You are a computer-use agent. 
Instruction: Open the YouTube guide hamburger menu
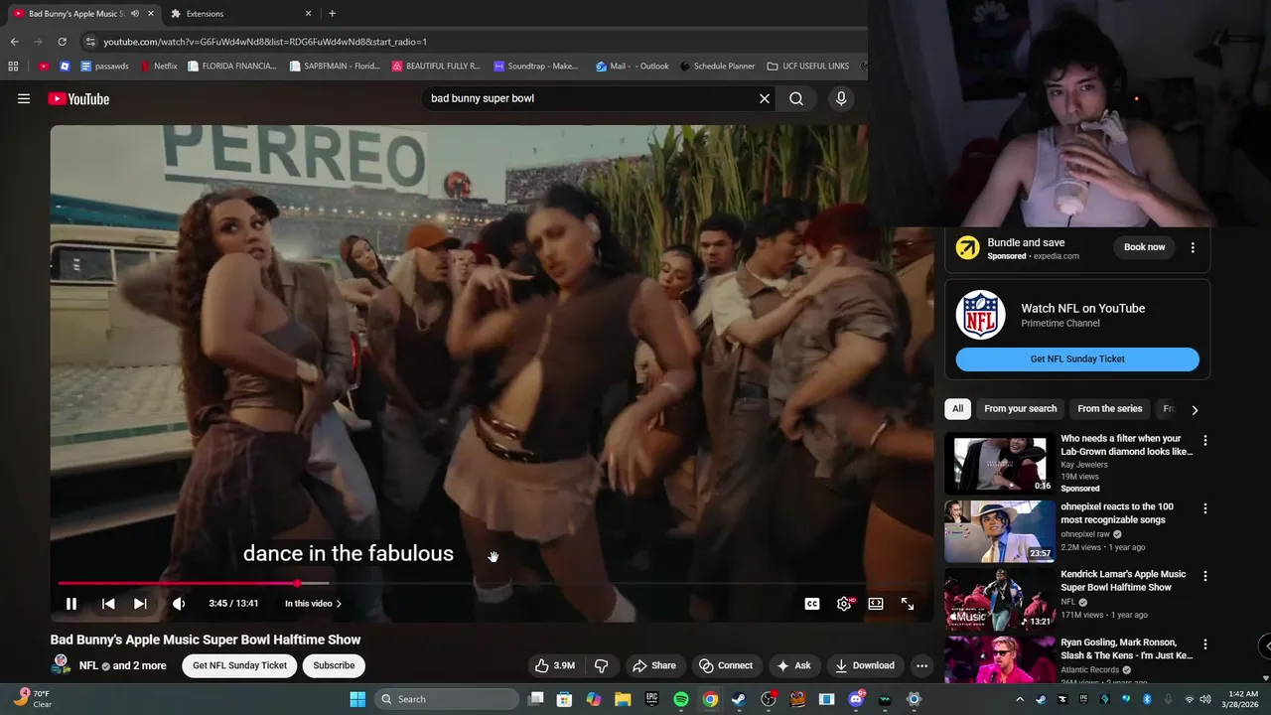24,98
